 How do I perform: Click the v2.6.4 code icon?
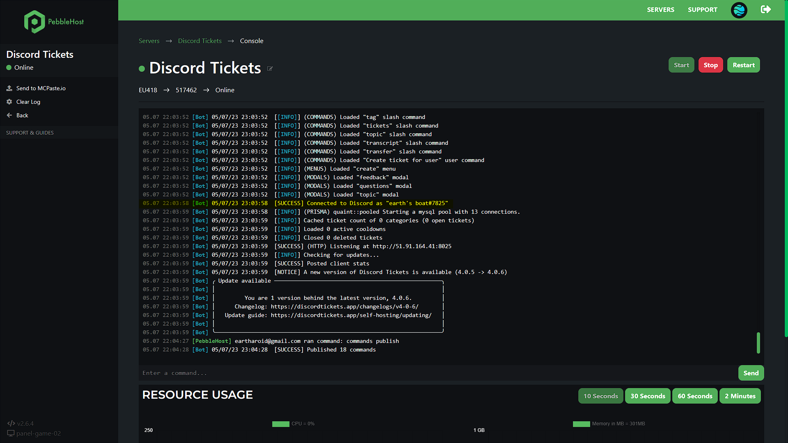(11, 423)
